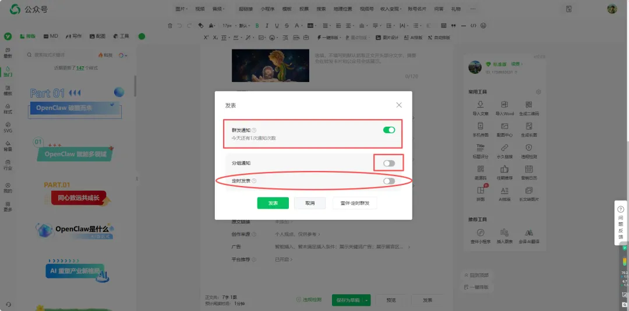
Task: Click 小程序 in the top menu
Action: pyautogui.click(x=267, y=9)
